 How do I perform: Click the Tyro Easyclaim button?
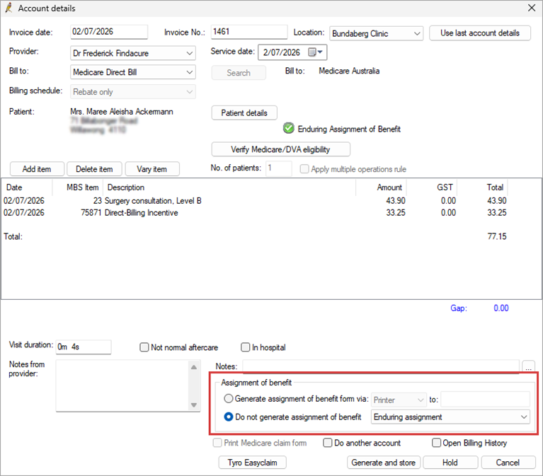(x=253, y=463)
